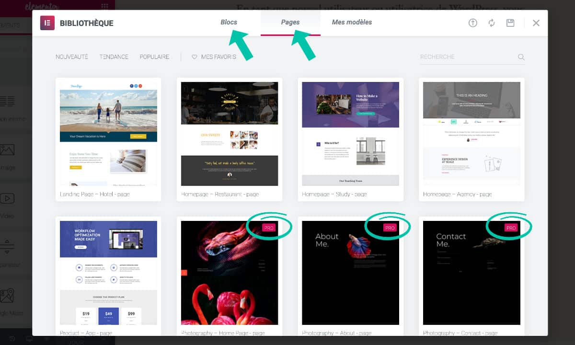Close the Bibliothèque modal

click(x=536, y=23)
